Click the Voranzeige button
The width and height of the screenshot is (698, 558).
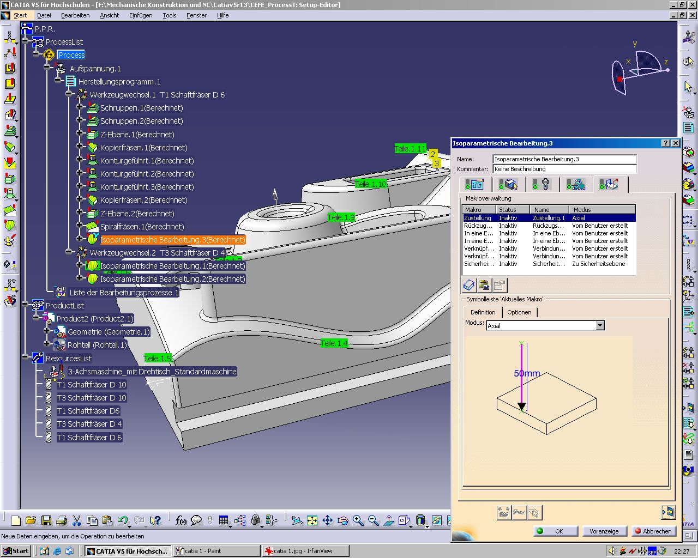click(x=604, y=531)
